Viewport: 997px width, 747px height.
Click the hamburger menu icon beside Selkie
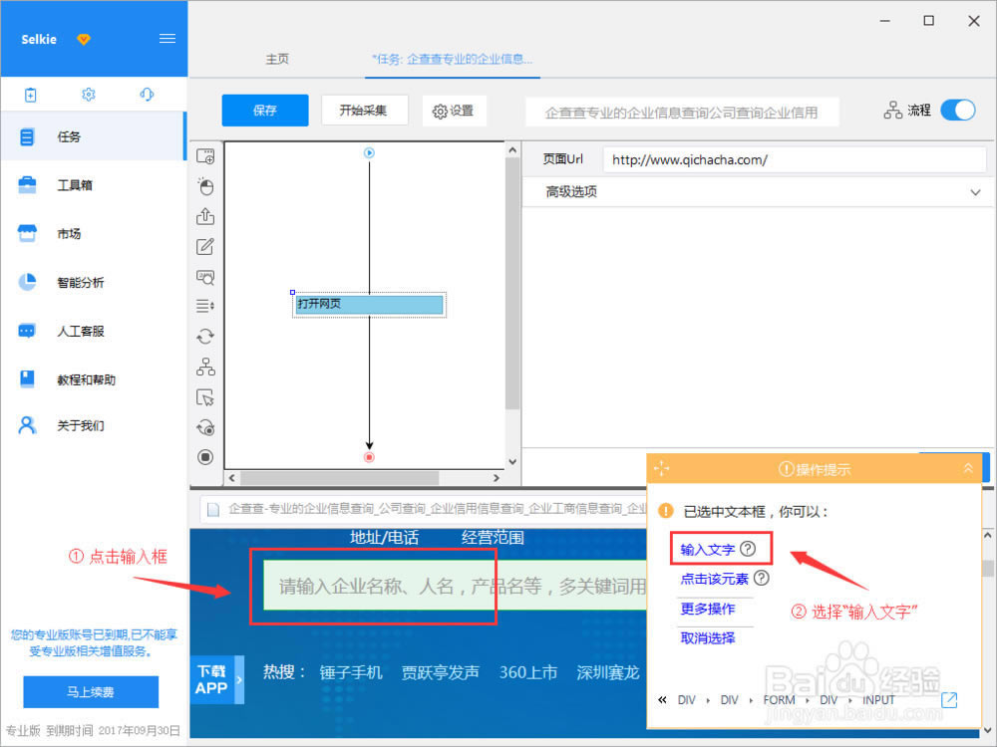(167, 39)
